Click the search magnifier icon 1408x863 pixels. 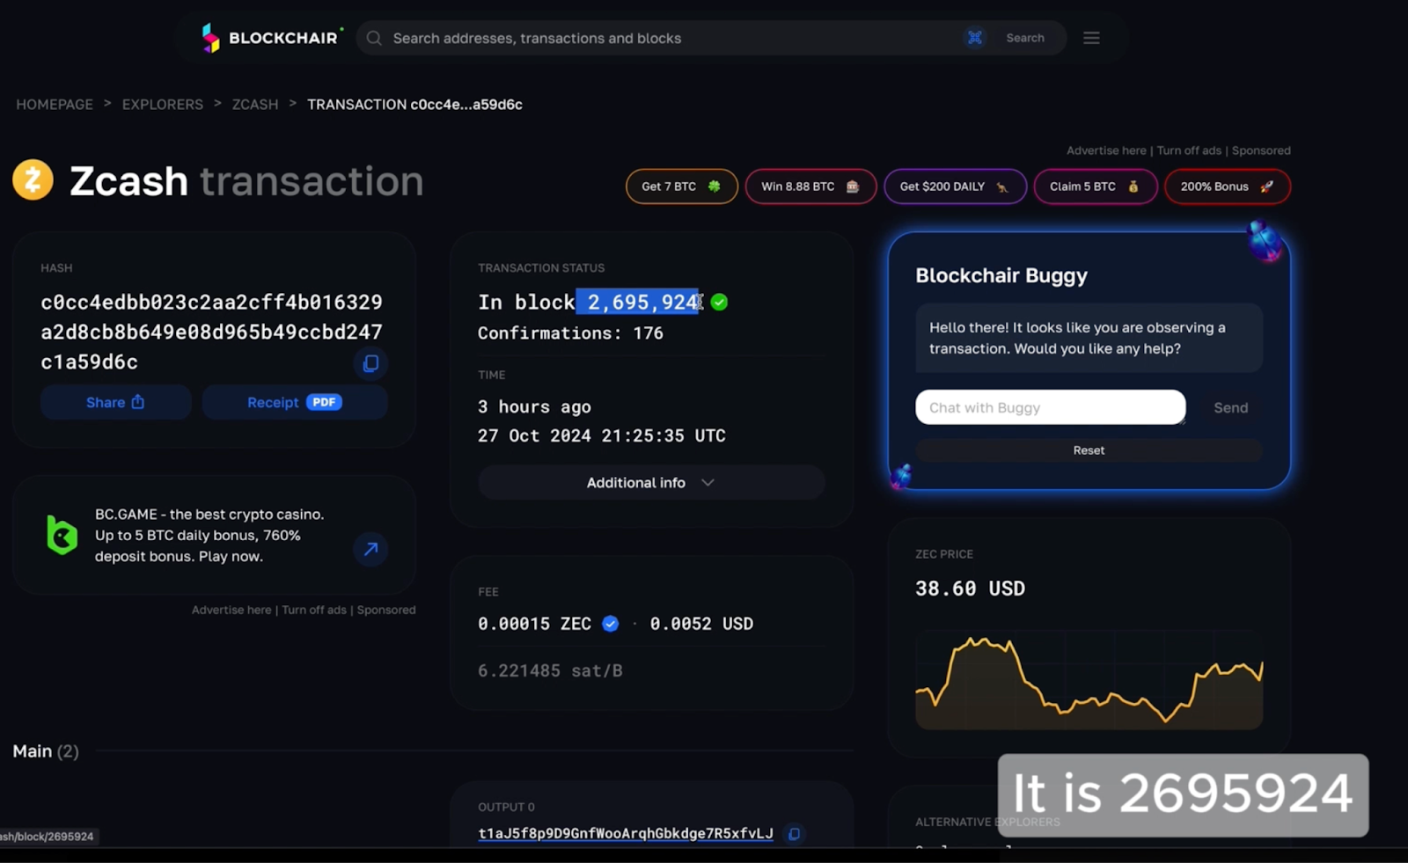click(x=374, y=38)
